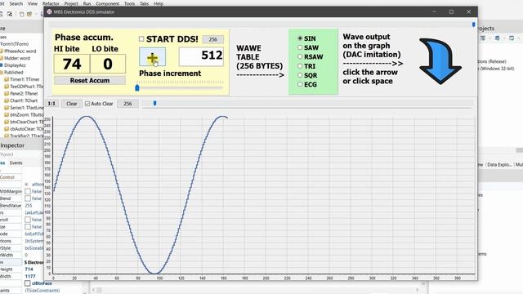Viewport: 523px width, 294px height.
Task: Select TrackBar2 item in the structure tree
Action: [27, 136]
